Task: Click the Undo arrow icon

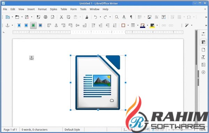Action: [95, 17]
